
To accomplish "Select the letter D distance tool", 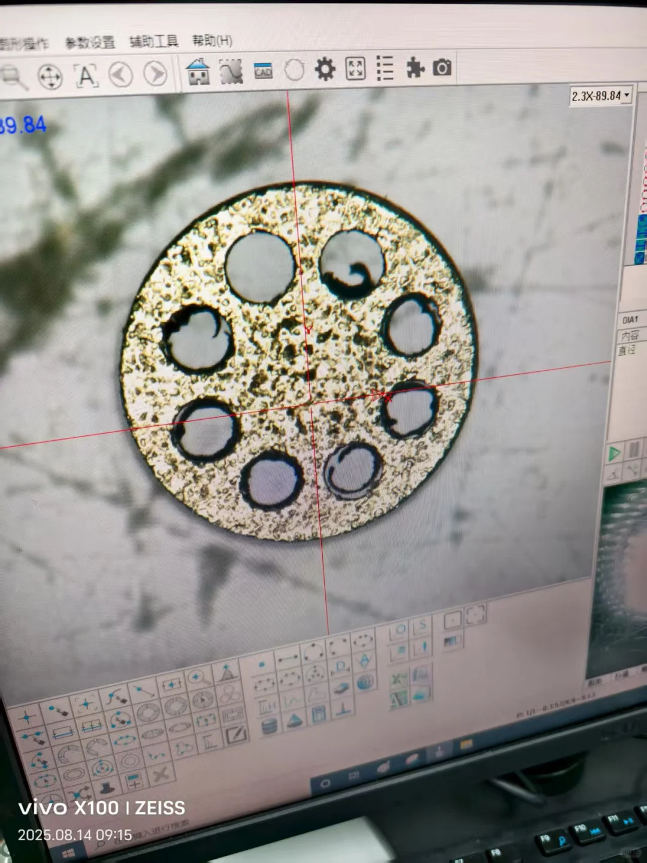I will 341,667.
